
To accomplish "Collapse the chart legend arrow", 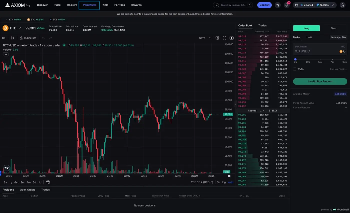I will [6, 54].
